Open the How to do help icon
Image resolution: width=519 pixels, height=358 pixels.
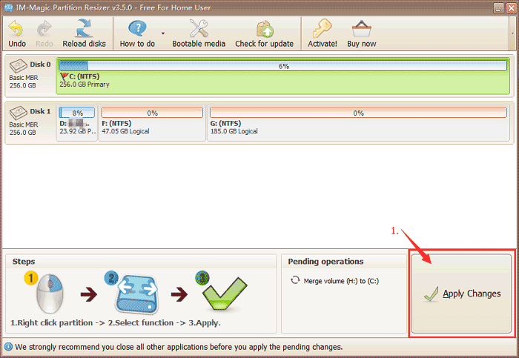click(x=137, y=28)
